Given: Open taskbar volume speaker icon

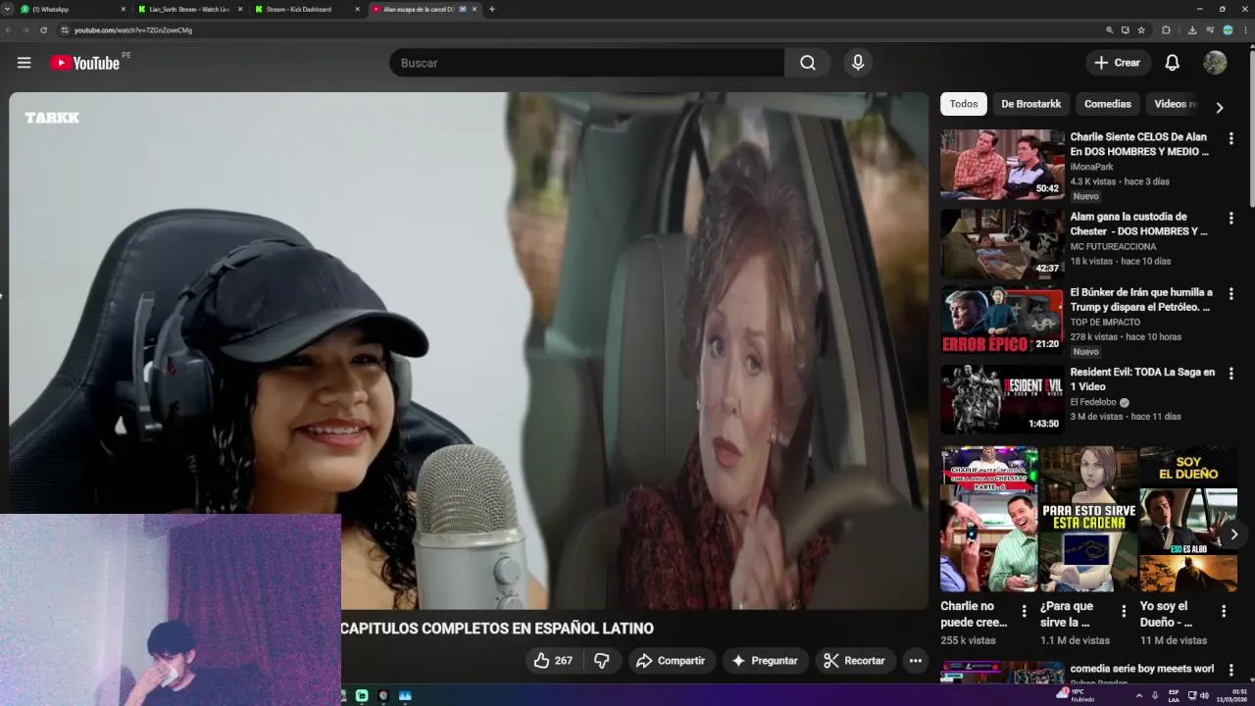Looking at the screenshot, I should point(1204,695).
